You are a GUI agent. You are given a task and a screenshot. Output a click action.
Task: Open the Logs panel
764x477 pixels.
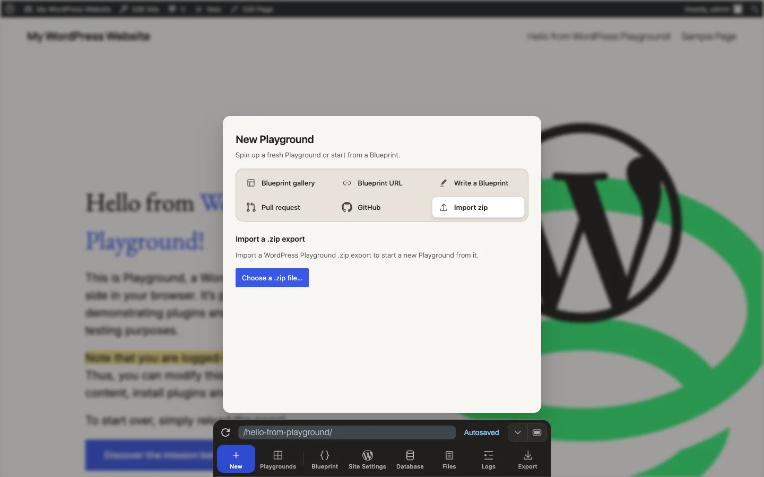(x=489, y=459)
